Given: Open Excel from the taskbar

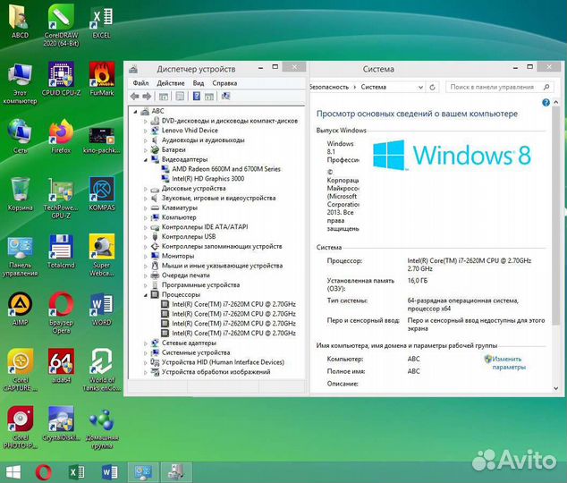Looking at the screenshot, I should (x=76, y=472).
